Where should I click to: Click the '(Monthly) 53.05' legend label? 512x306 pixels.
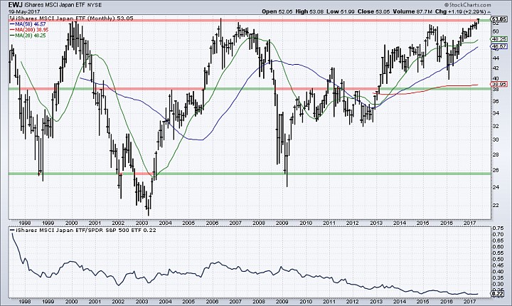[x=110, y=19]
